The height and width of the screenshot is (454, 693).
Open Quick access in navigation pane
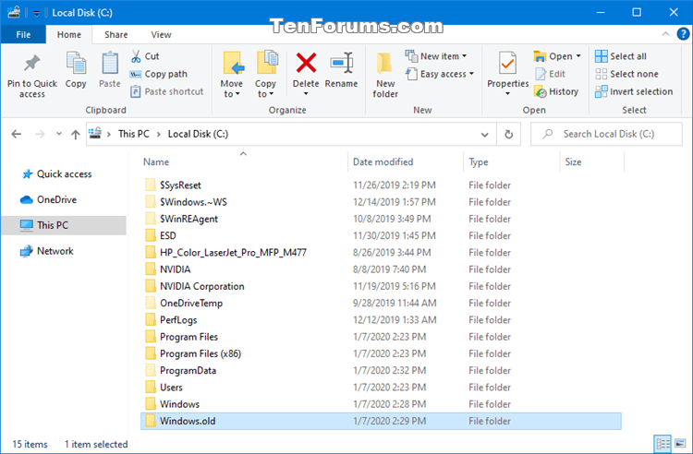(x=57, y=173)
